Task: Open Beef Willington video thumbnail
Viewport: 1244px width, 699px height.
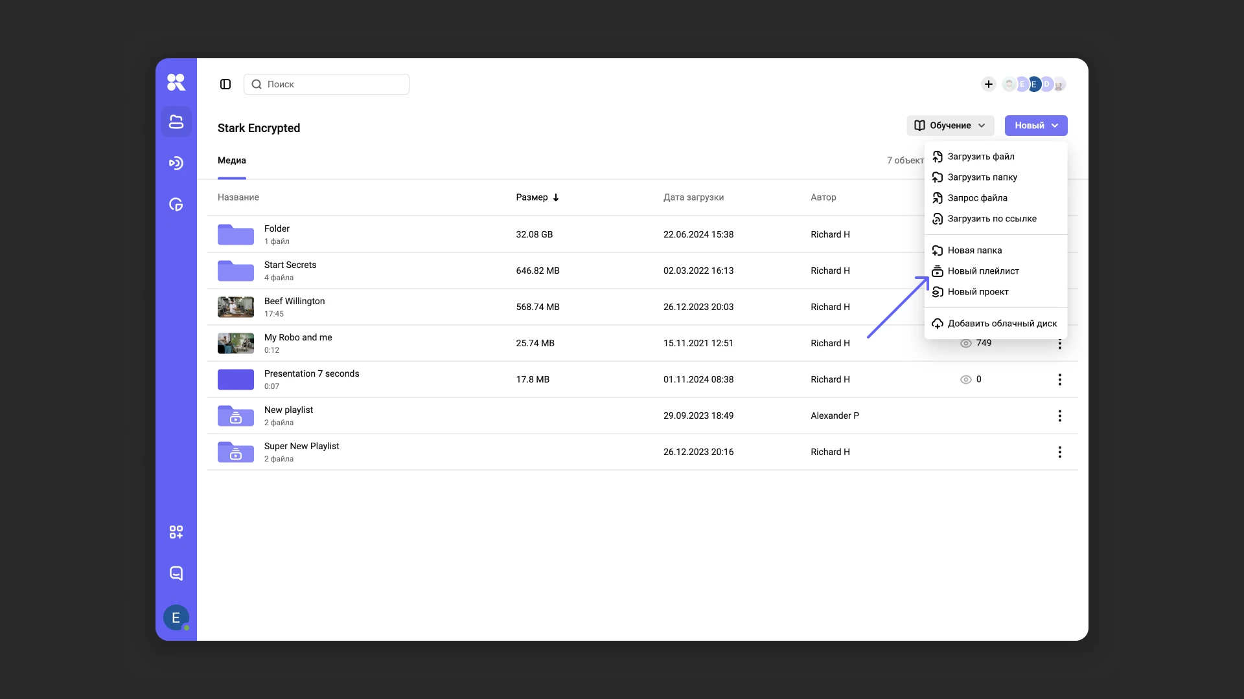Action: tap(236, 307)
